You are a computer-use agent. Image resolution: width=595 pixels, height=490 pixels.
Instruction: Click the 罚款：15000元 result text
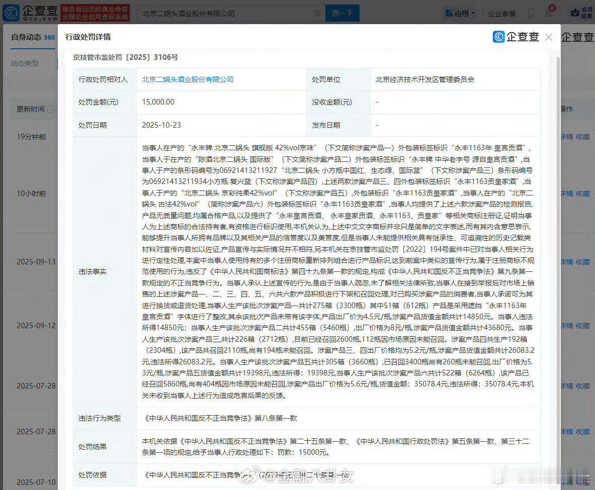303,452
